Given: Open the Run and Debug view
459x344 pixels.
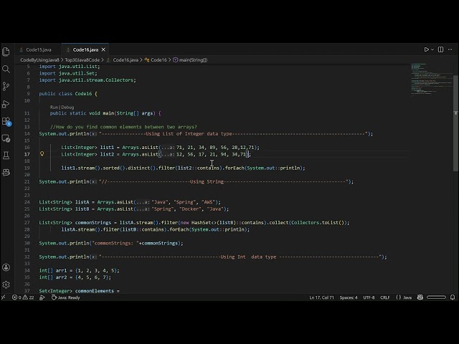Looking at the screenshot, I should (x=6, y=103).
